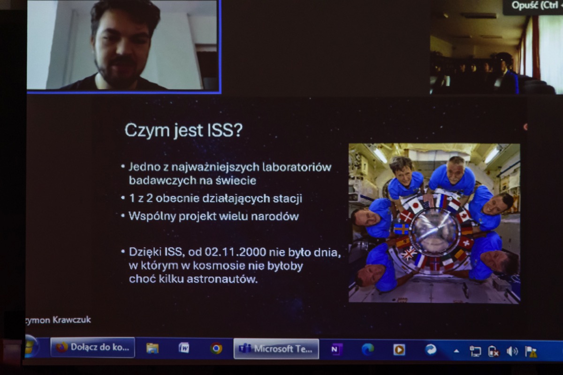
Task: Click the 'Czym jest ISS?' slide title
Action: [x=183, y=131]
